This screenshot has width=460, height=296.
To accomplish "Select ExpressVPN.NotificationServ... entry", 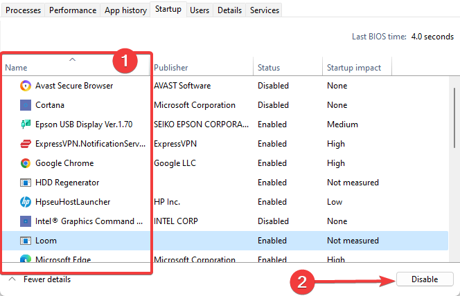I will point(90,144).
